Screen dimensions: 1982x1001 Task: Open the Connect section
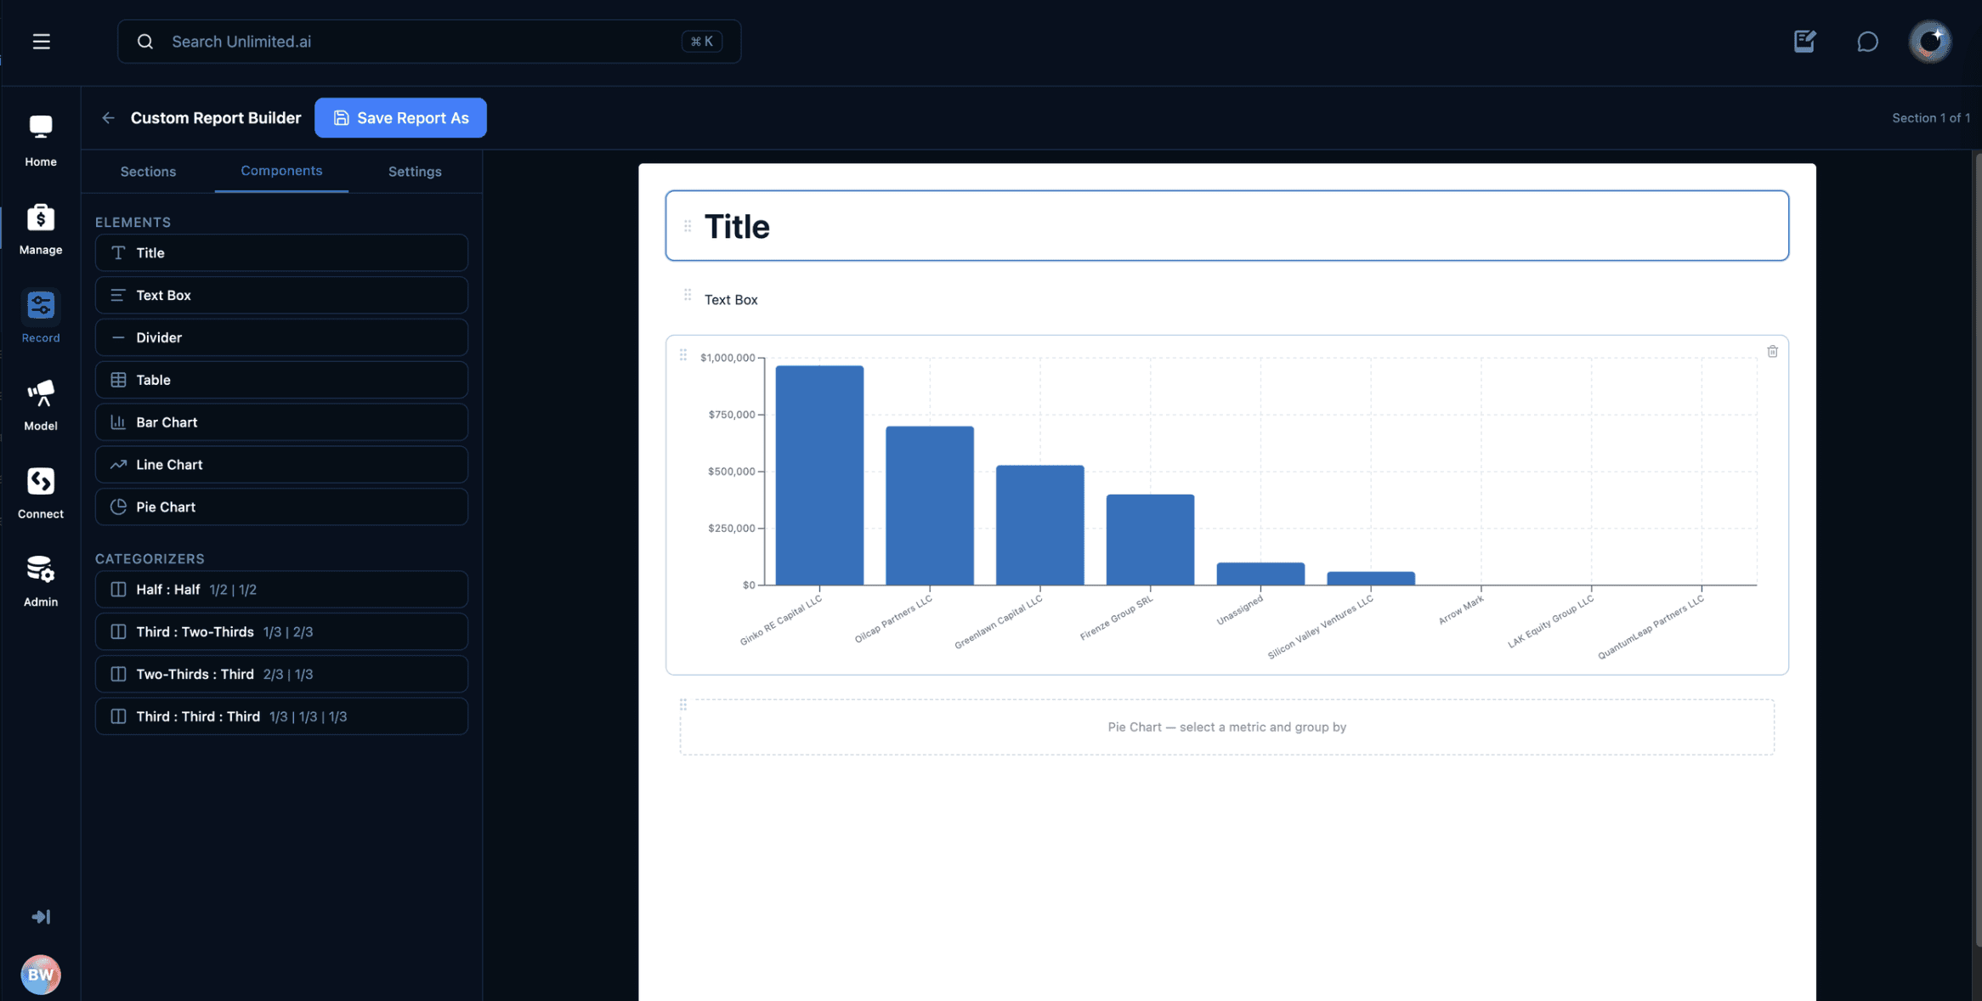pos(41,493)
